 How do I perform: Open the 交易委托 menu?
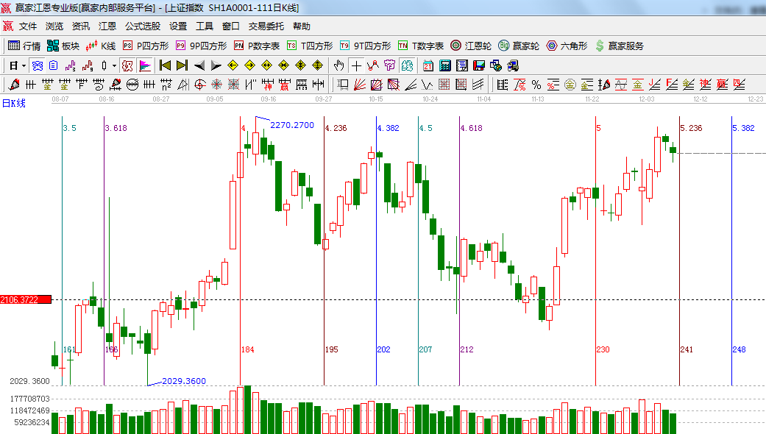pyautogui.click(x=266, y=26)
